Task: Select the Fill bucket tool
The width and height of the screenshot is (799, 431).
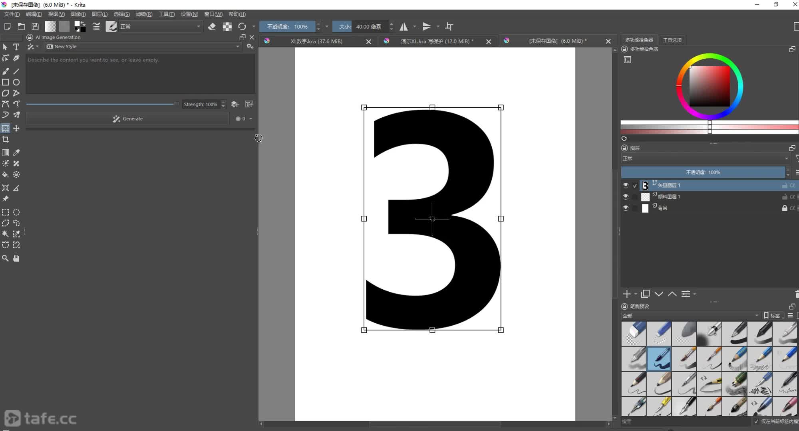Action: coord(6,174)
